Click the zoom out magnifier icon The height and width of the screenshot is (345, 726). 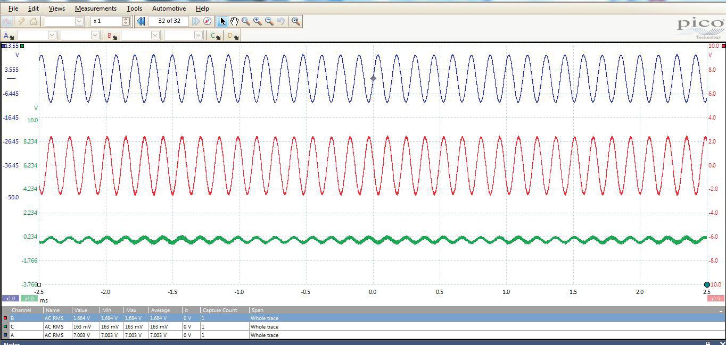[x=269, y=21]
